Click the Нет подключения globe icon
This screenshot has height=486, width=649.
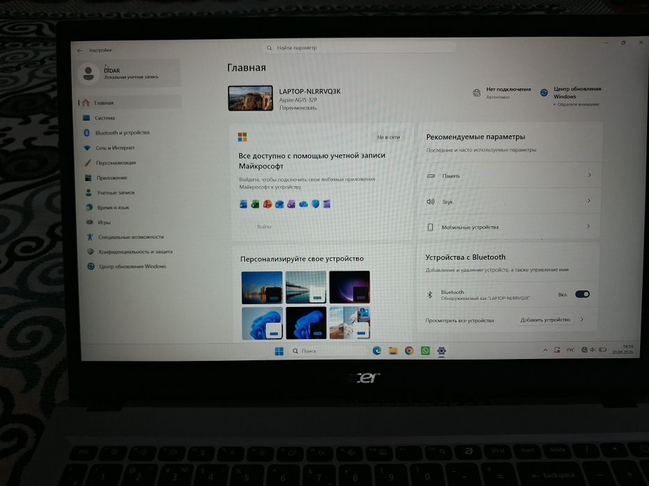tap(476, 93)
